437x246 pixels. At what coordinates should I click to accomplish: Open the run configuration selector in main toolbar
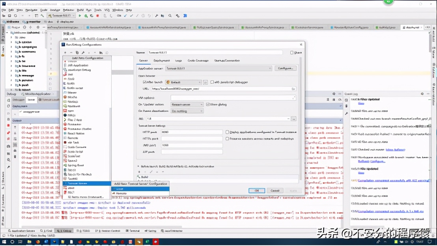[61, 16]
